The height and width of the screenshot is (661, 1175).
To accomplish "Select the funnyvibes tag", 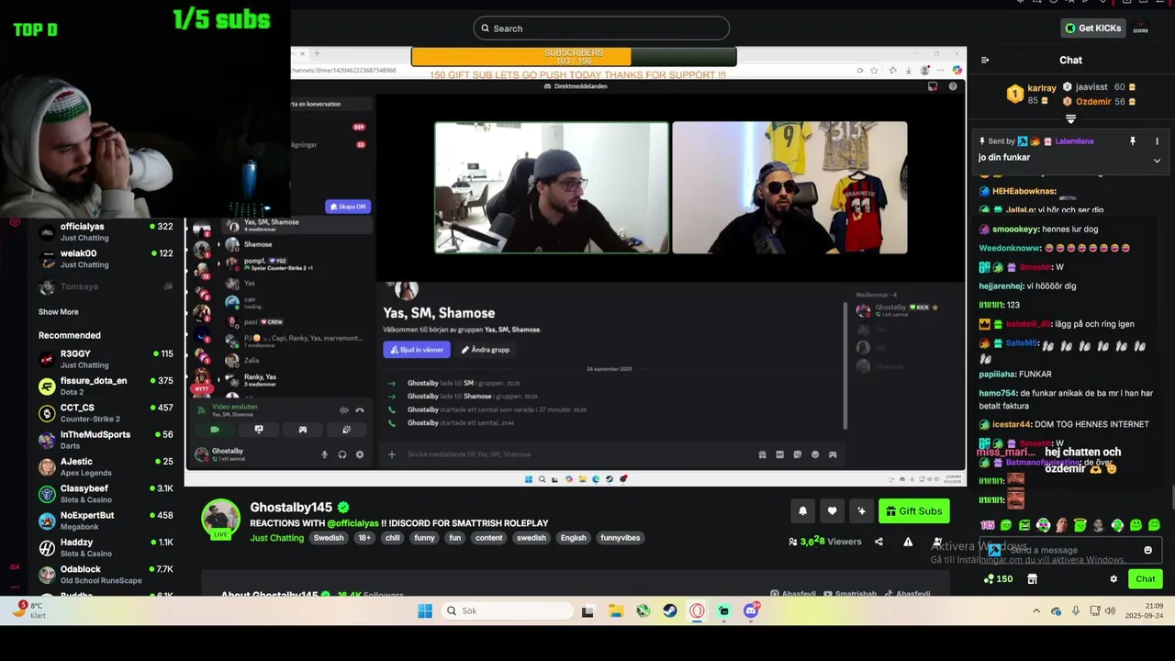I will (620, 538).
